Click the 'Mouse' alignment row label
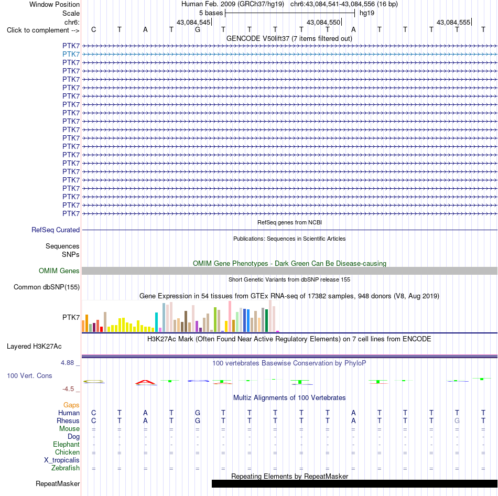 coord(69,429)
